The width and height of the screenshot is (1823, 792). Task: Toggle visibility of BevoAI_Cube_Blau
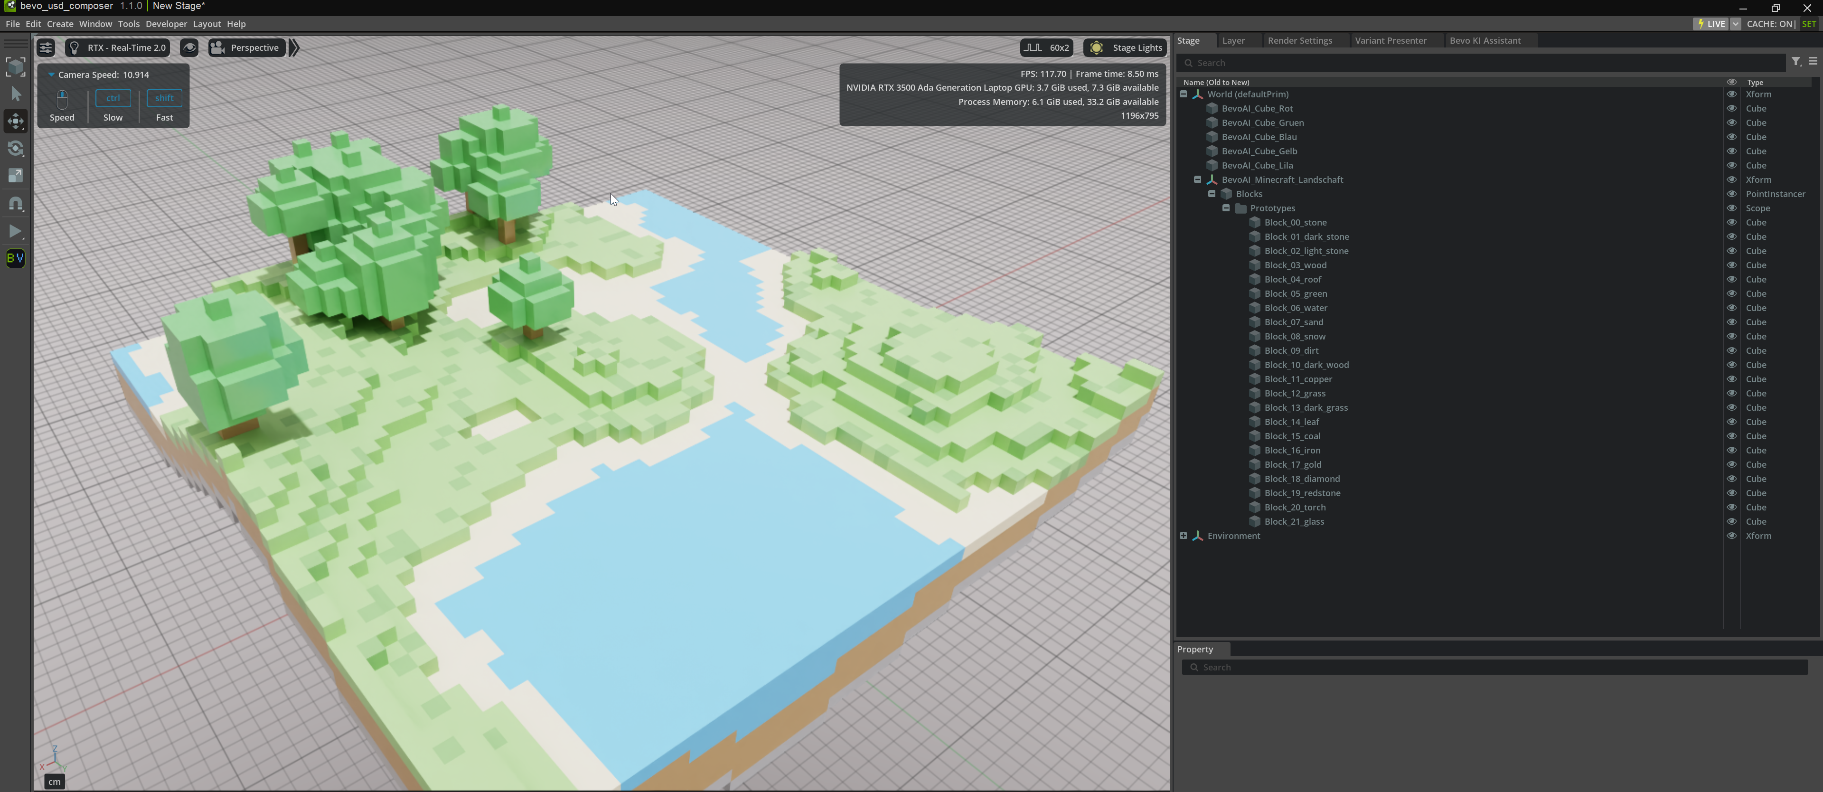coord(1732,137)
